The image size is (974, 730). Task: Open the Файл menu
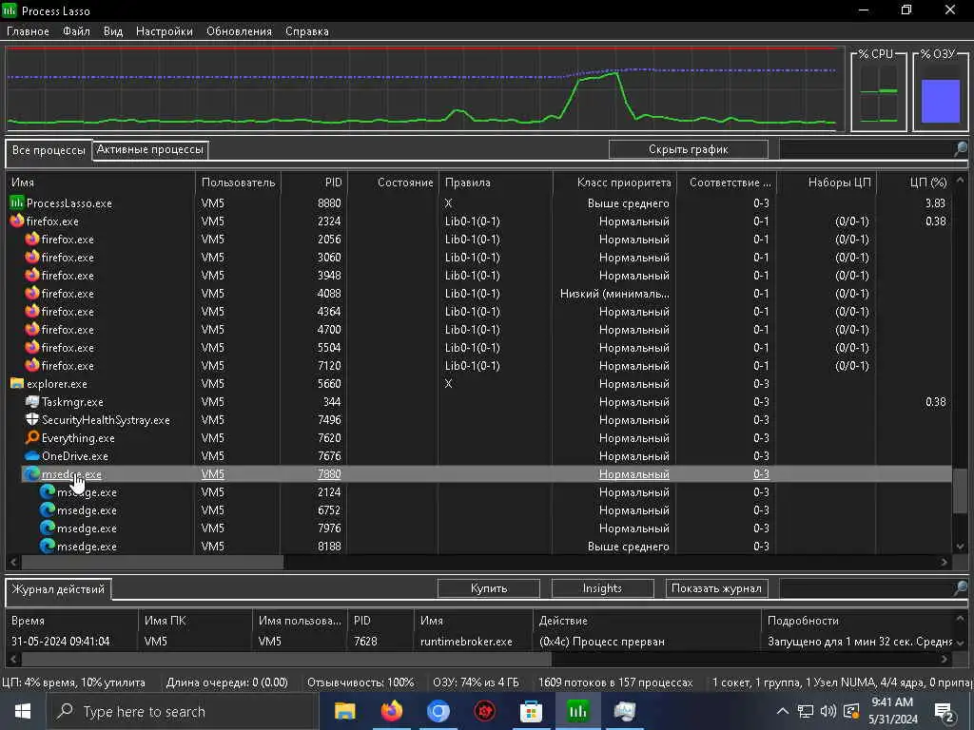(x=76, y=31)
